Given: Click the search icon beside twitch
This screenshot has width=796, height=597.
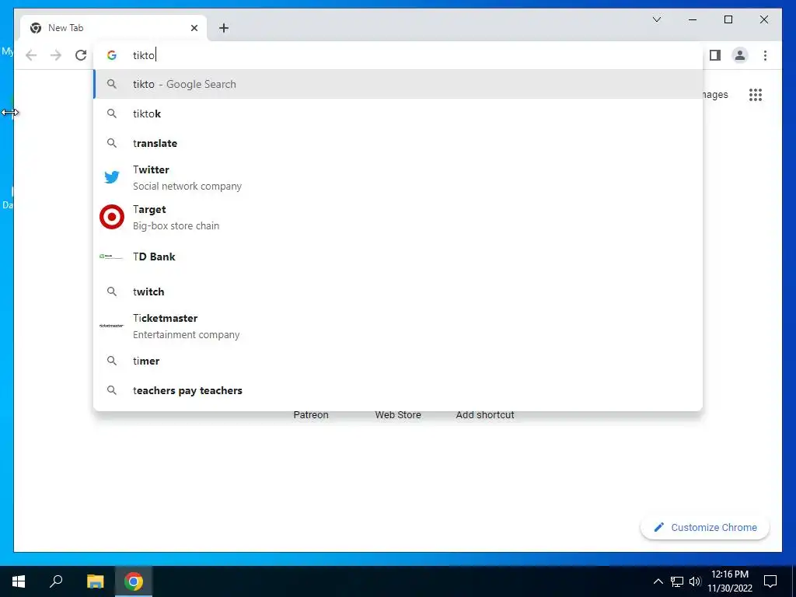Looking at the screenshot, I should coord(112,292).
